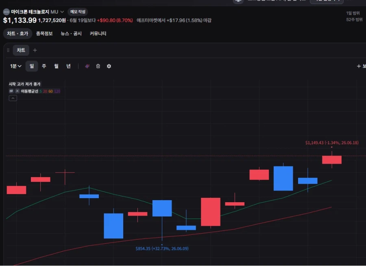366x266 pixels.
Task: Switch chart to 주 weekly interval
Action: [44, 66]
